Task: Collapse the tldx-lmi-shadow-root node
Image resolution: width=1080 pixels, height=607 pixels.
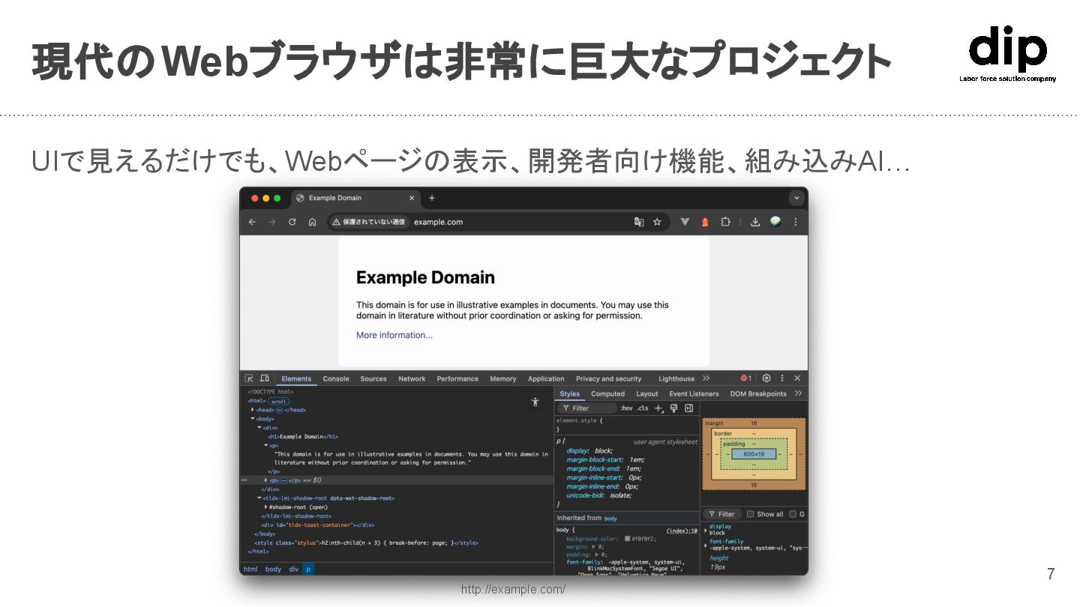Action: [x=259, y=498]
